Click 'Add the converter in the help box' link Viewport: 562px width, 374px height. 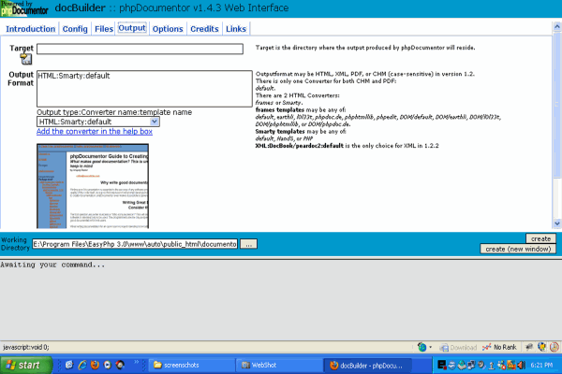click(x=94, y=132)
